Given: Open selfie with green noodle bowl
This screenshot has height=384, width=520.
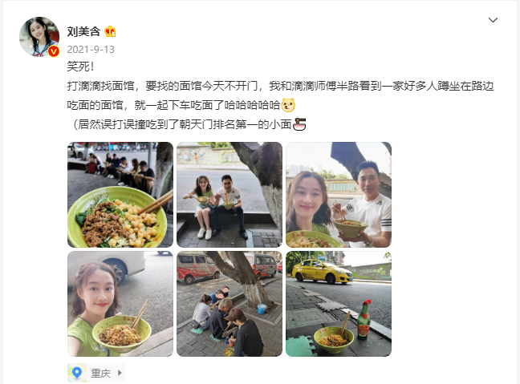Looking at the screenshot, I should point(120,304).
